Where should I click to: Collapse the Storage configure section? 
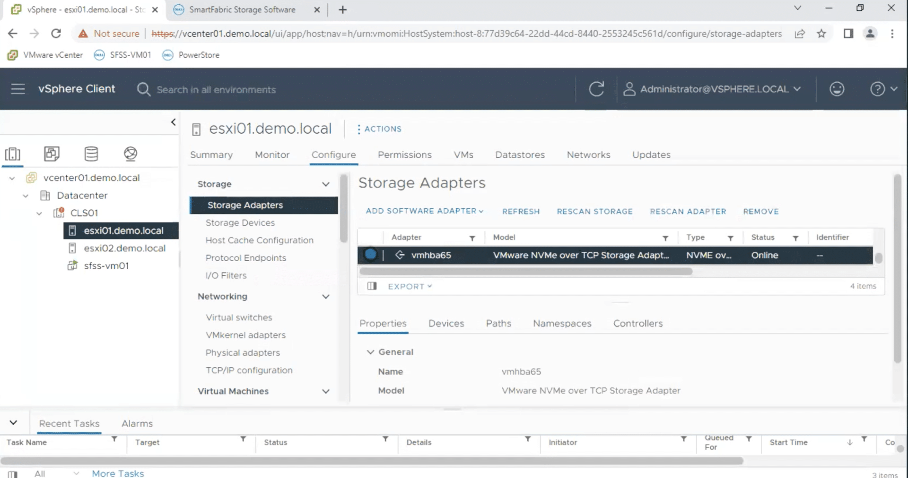click(325, 184)
